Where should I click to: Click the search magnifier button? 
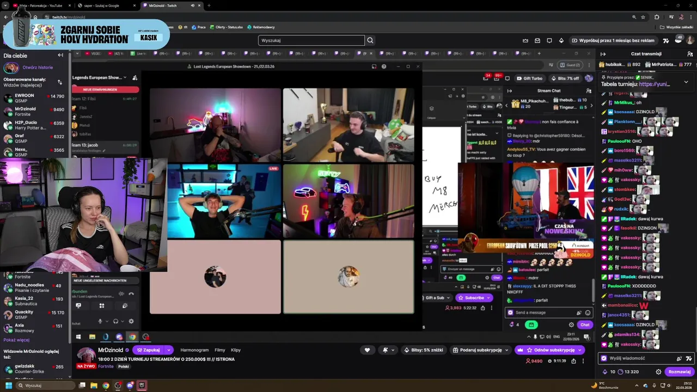(370, 40)
